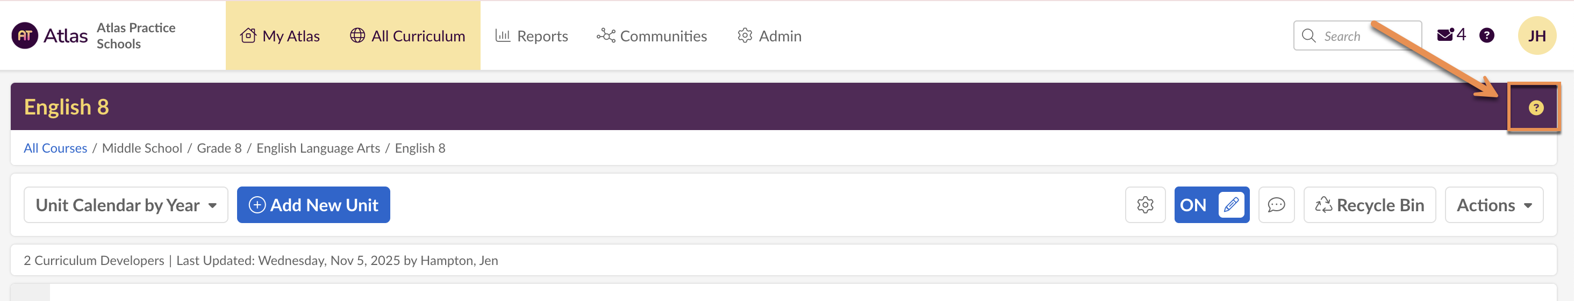This screenshot has height=301, width=1574.
Task: Open the Recycle Bin
Action: [1369, 205]
